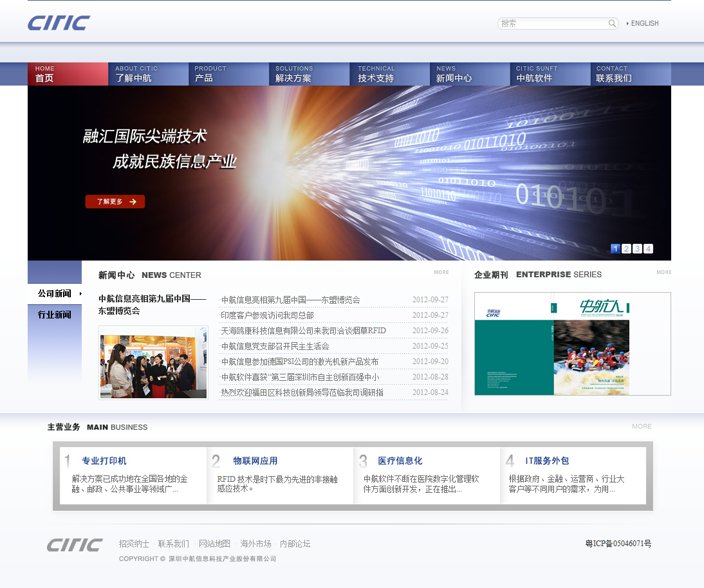Click the 中航人 magazine cover image
Image resolution: width=704 pixels, height=588 pixels.
coord(573,344)
